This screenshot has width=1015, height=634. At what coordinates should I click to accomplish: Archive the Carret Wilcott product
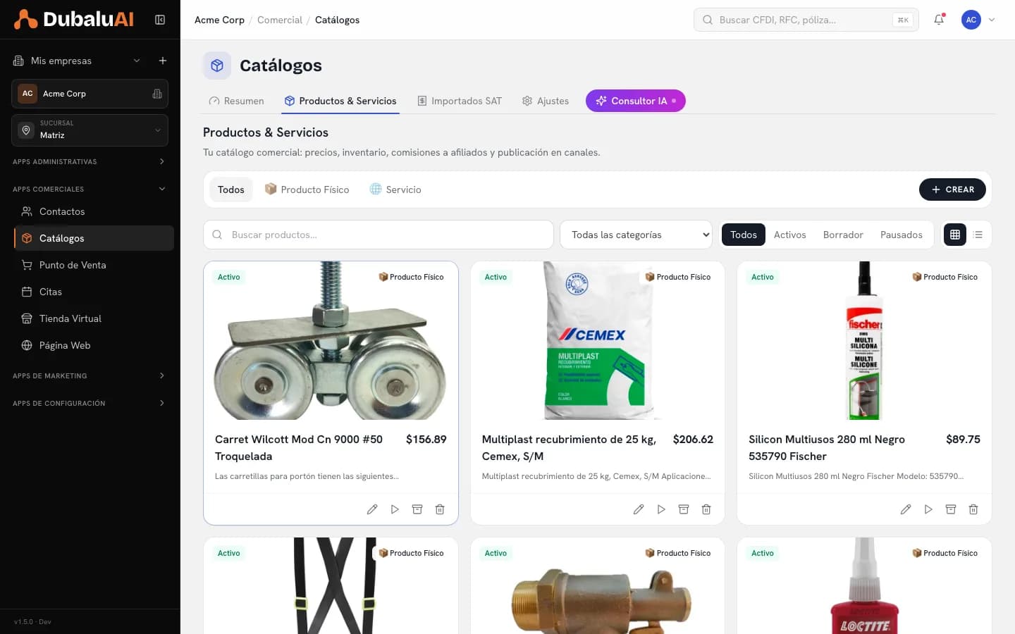(417, 509)
